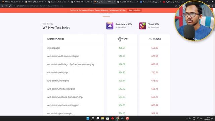
Task: Click the special discounts banner text
Action: tap(98, 10)
